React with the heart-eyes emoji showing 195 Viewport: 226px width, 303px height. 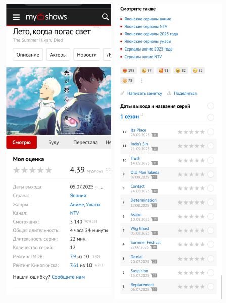[128, 70]
